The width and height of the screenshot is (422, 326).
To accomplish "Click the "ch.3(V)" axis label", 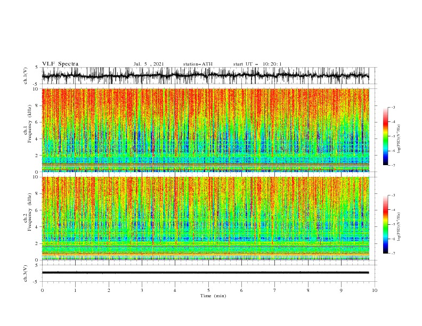I will [x=26, y=273].
